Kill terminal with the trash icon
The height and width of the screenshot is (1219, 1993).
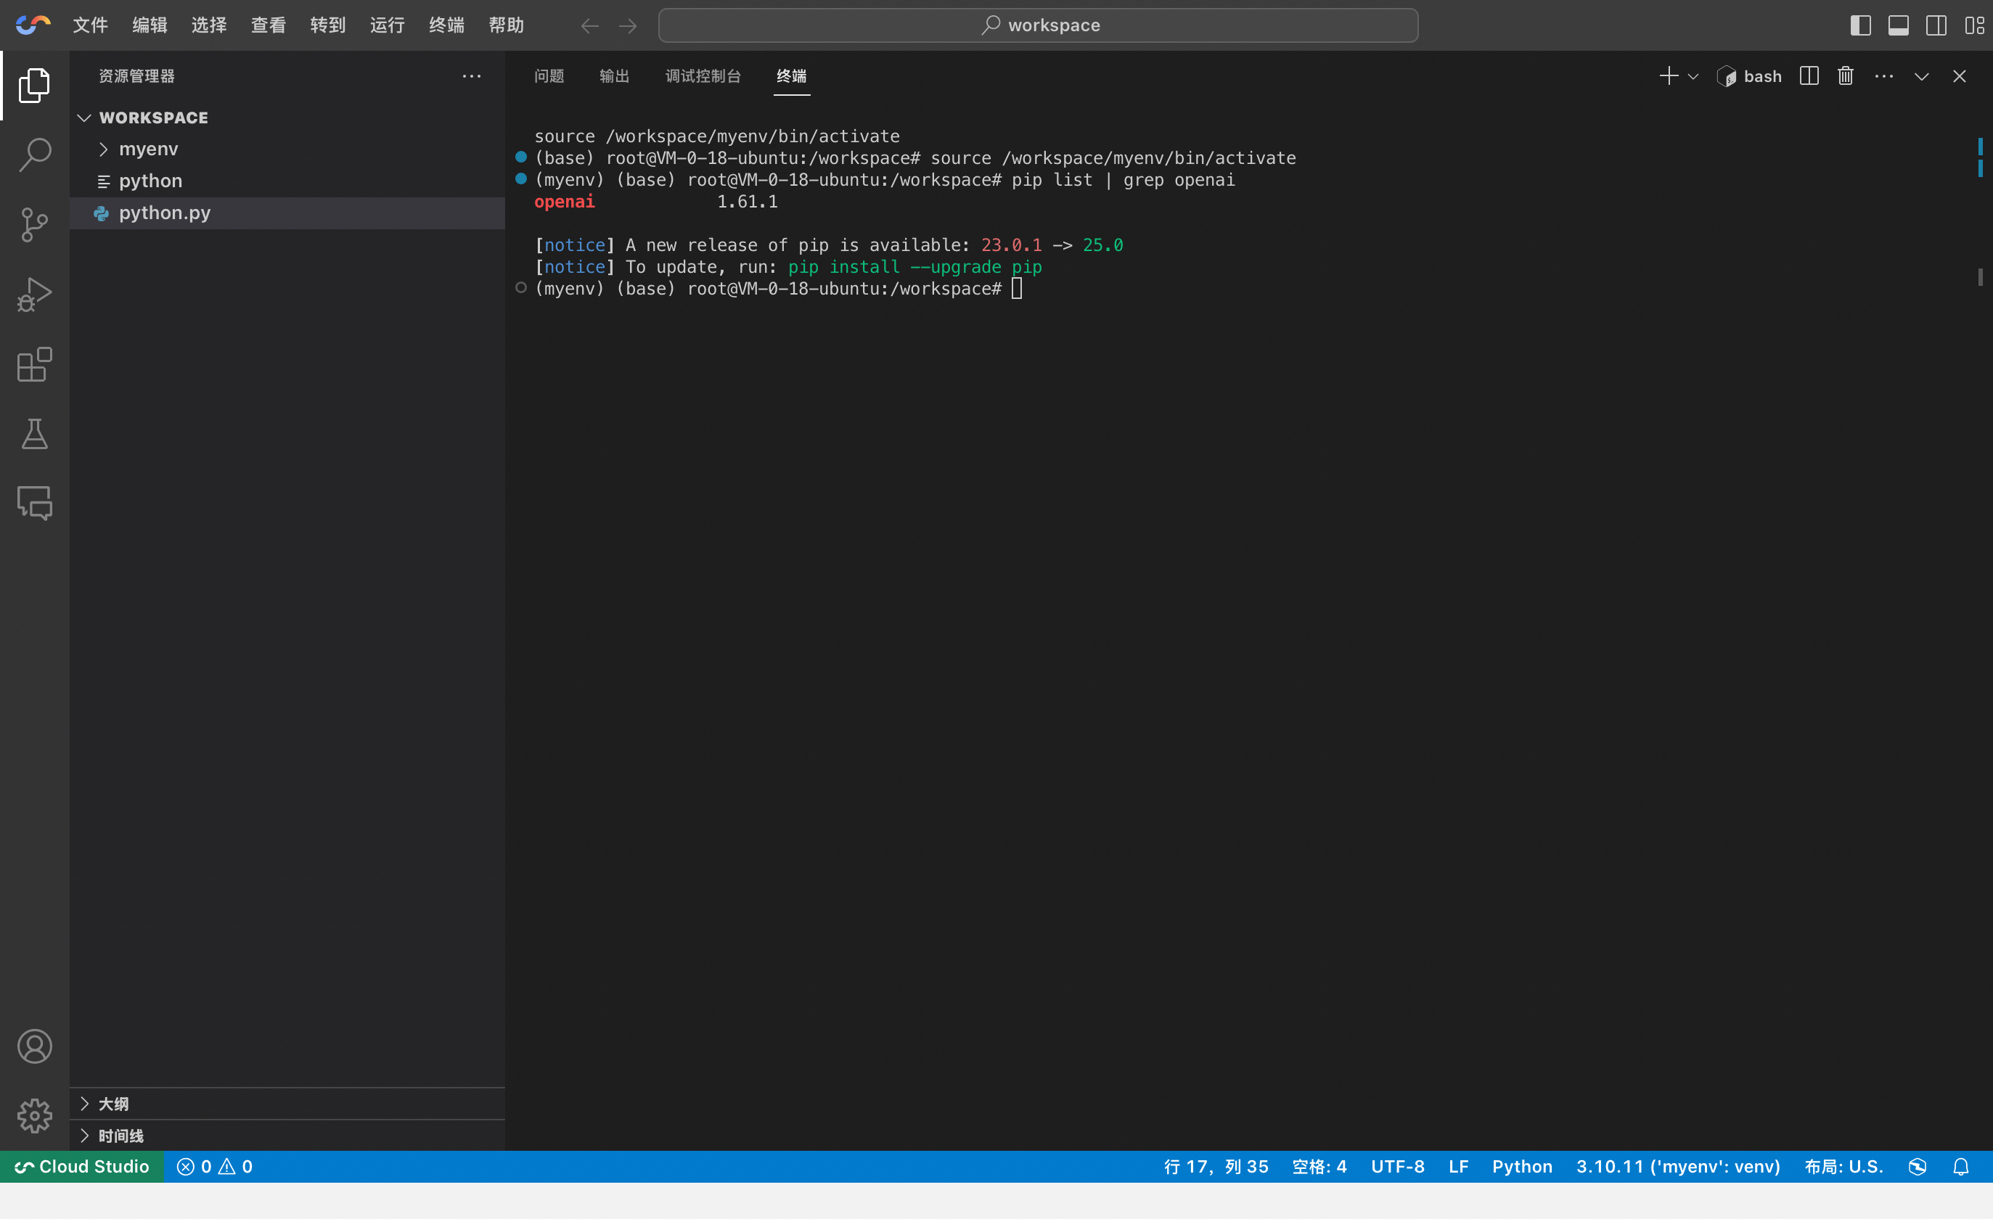[1845, 76]
